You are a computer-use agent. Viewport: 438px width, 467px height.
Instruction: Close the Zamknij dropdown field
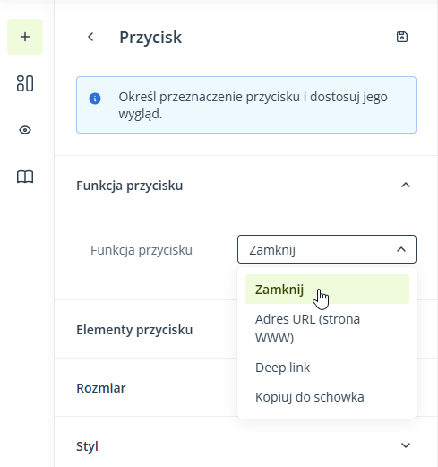tap(327, 249)
